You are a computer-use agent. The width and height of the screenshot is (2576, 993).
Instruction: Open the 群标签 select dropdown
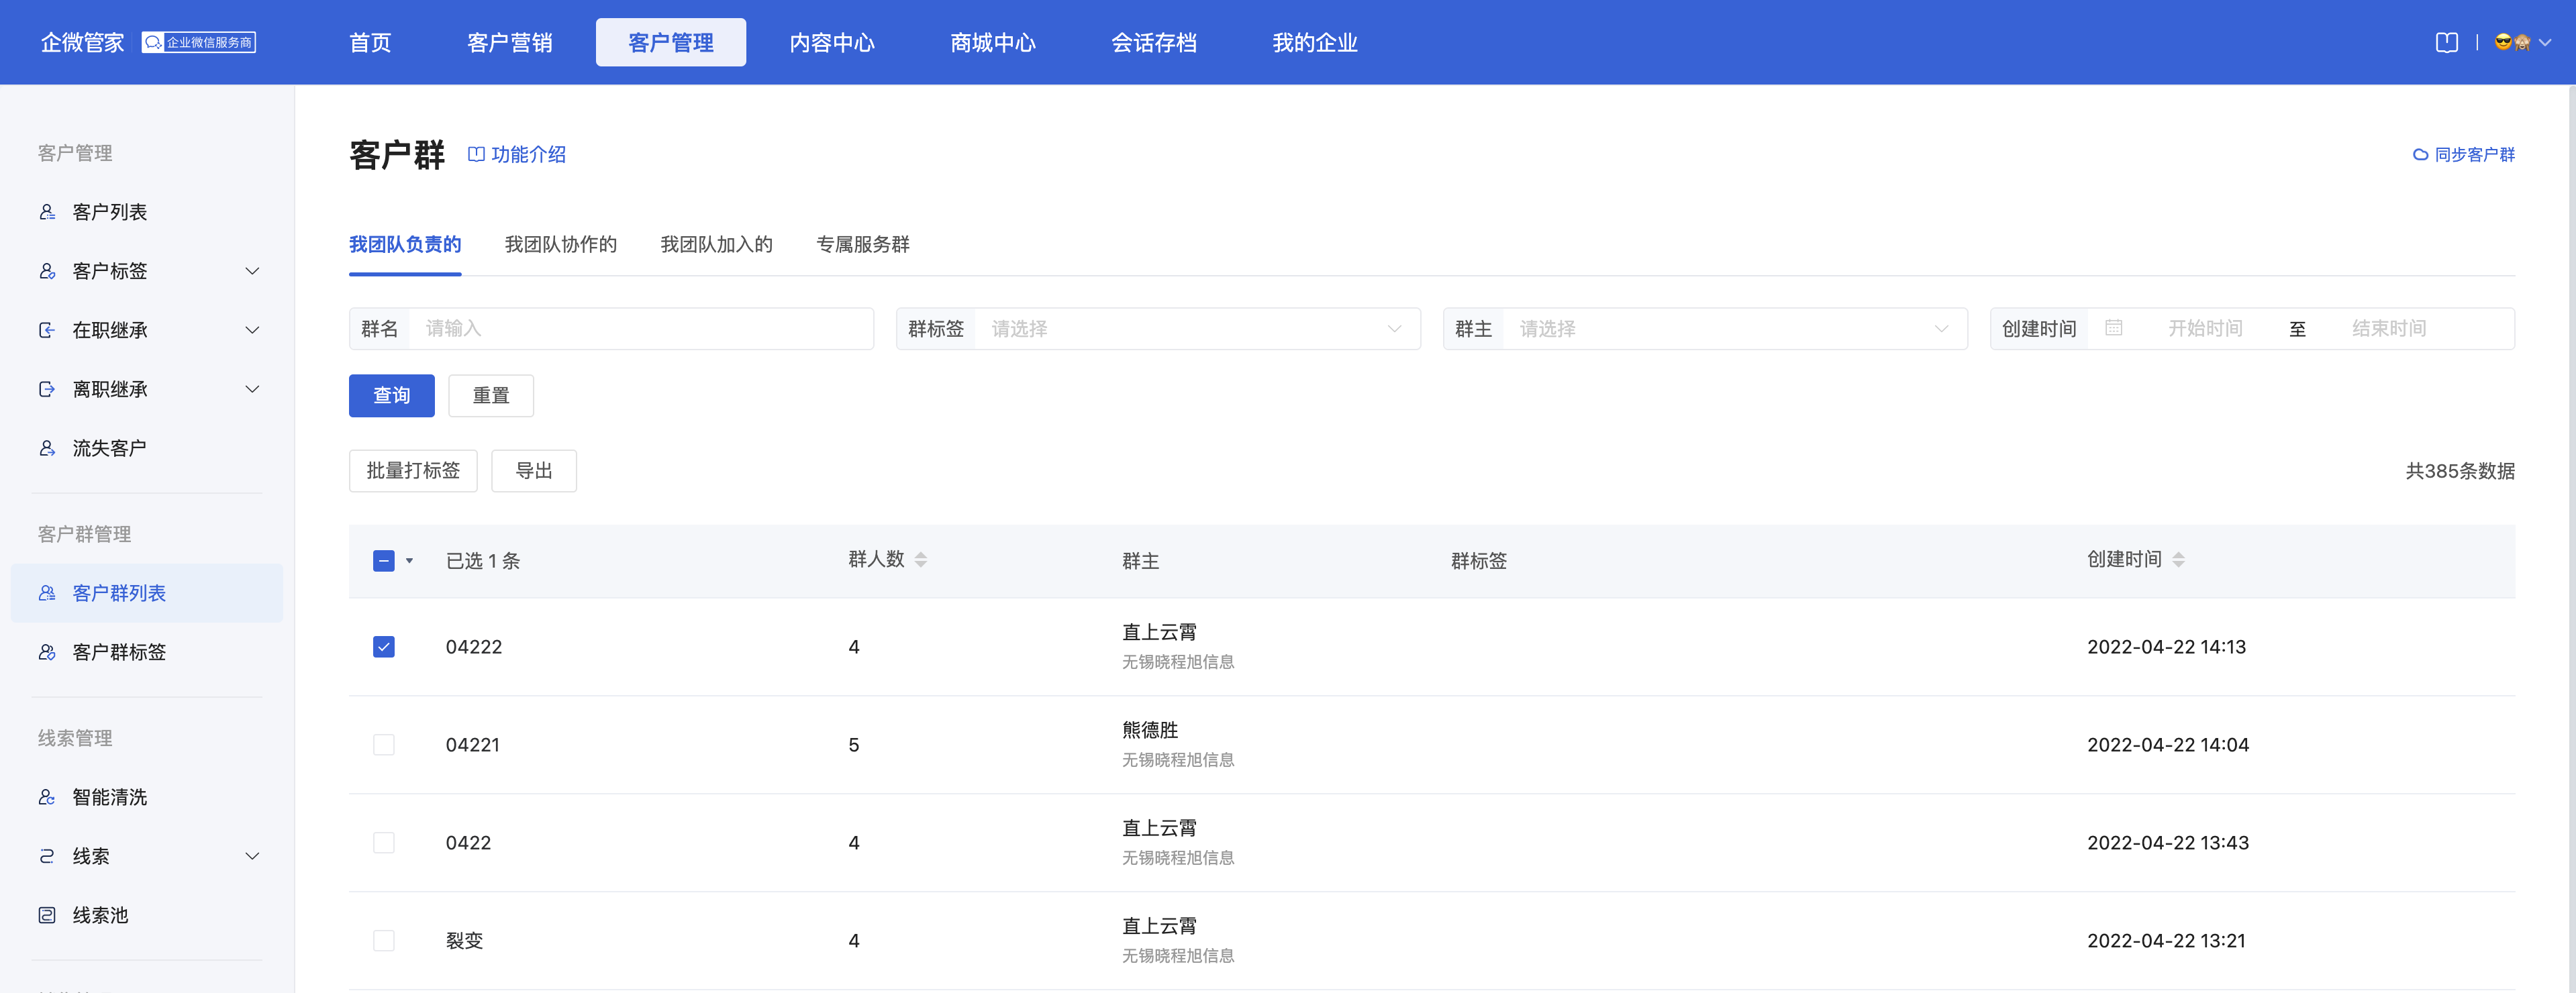coord(1197,329)
